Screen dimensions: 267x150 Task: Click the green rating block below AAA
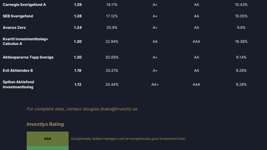click(x=48, y=148)
